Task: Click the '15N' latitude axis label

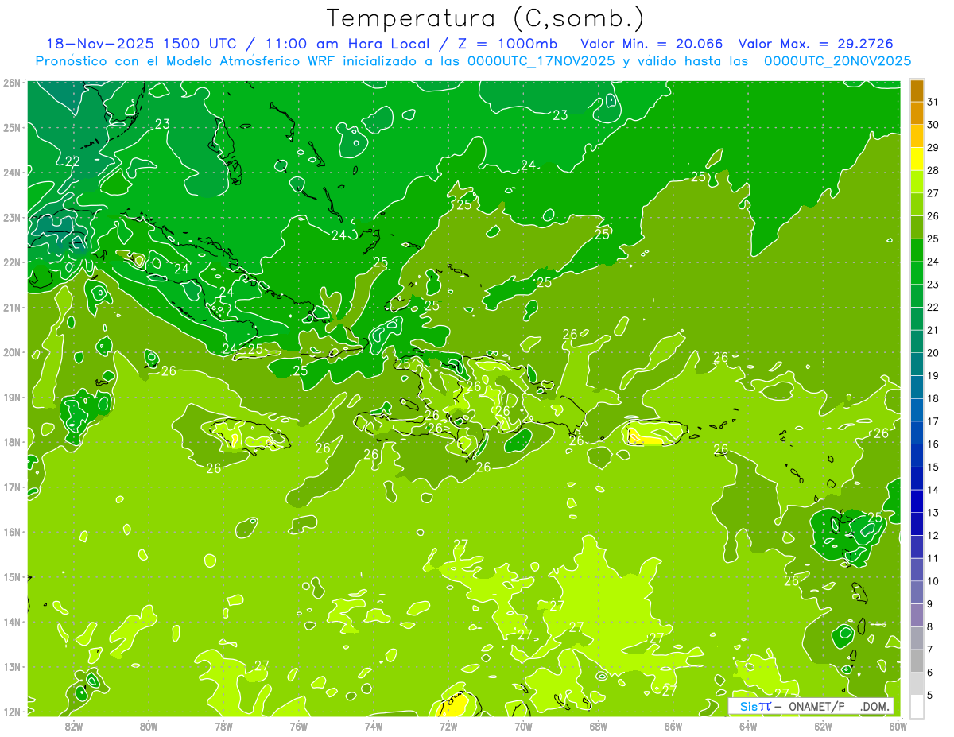Action: (x=11, y=576)
